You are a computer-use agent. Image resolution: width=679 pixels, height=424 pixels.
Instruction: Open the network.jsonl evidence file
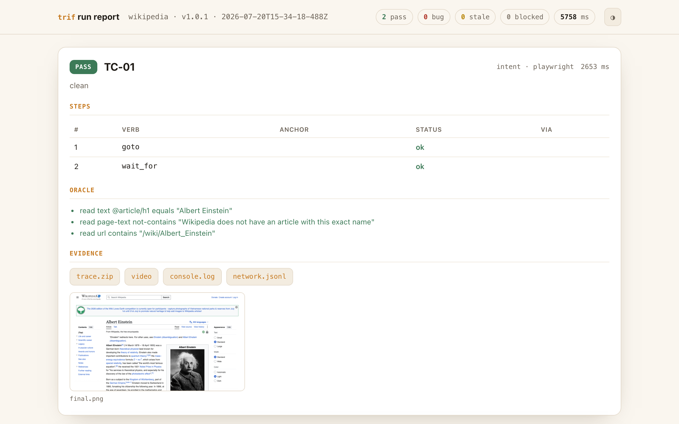click(x=259, y=276)
